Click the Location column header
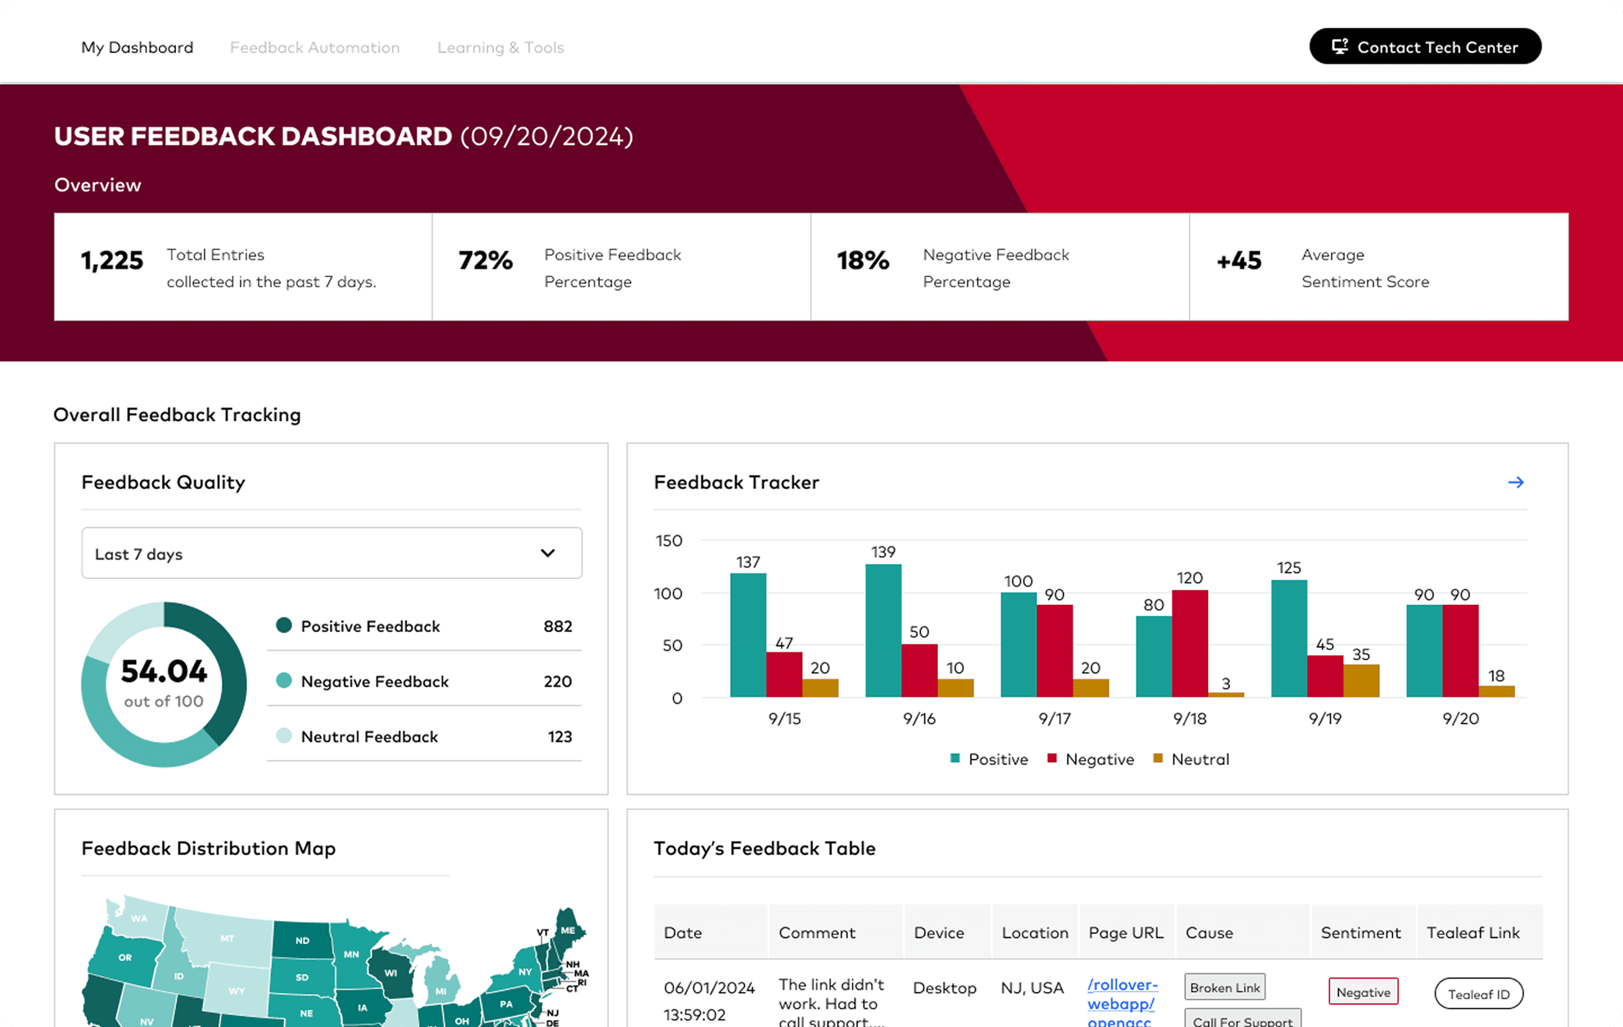 point(1035,932)
